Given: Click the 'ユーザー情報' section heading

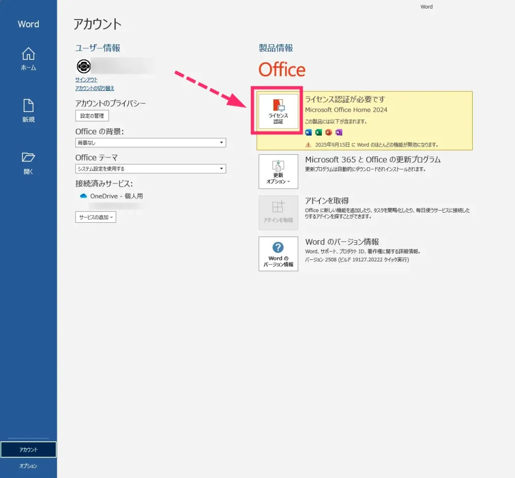Looking at the screenshot, I should point(98,48).
